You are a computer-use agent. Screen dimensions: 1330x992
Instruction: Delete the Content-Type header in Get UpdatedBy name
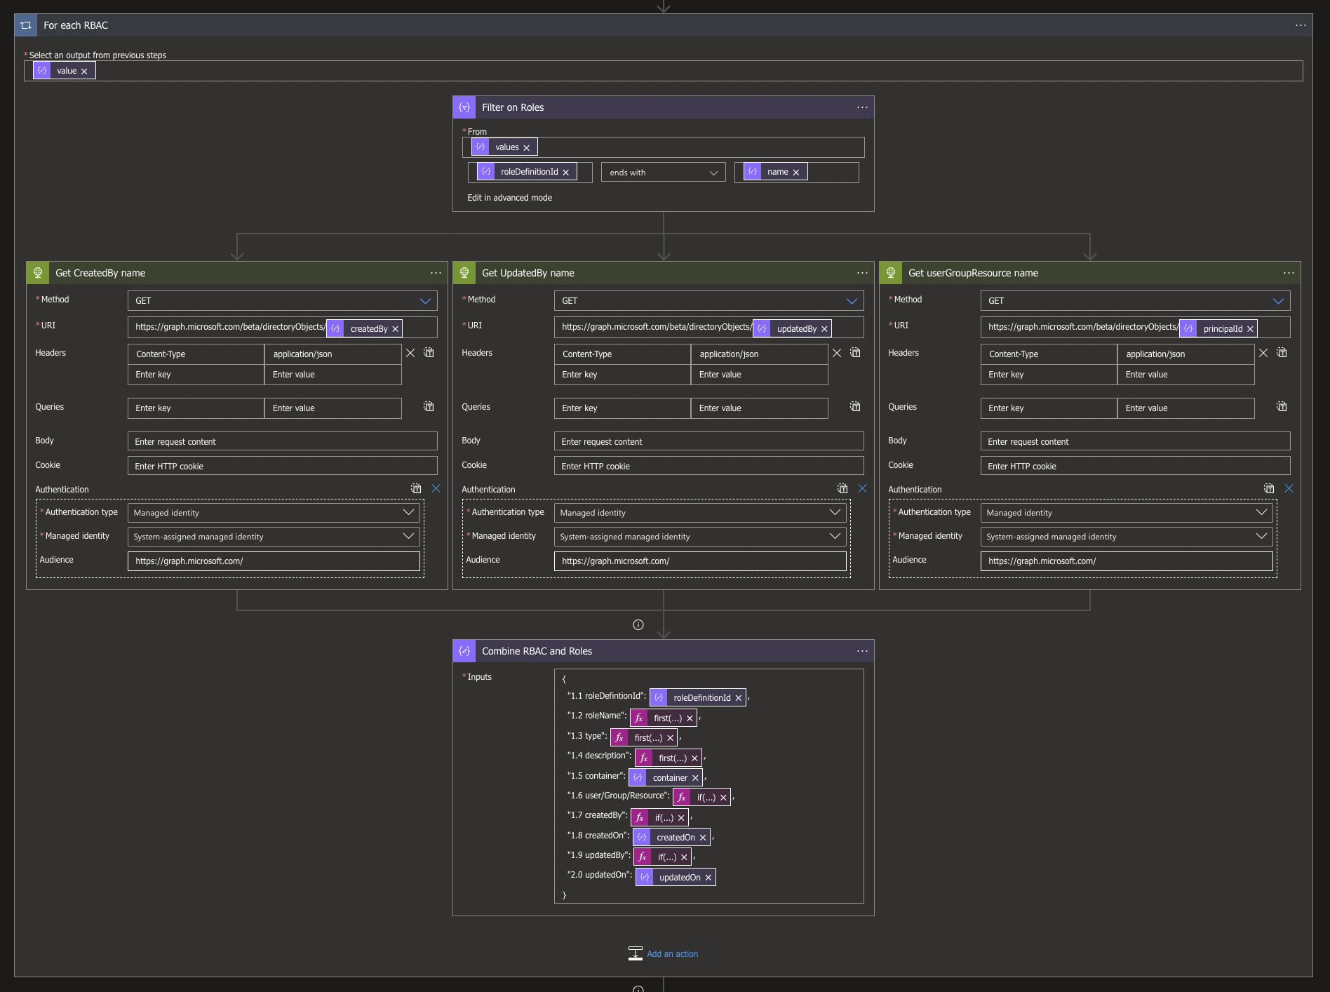point(837,353)
